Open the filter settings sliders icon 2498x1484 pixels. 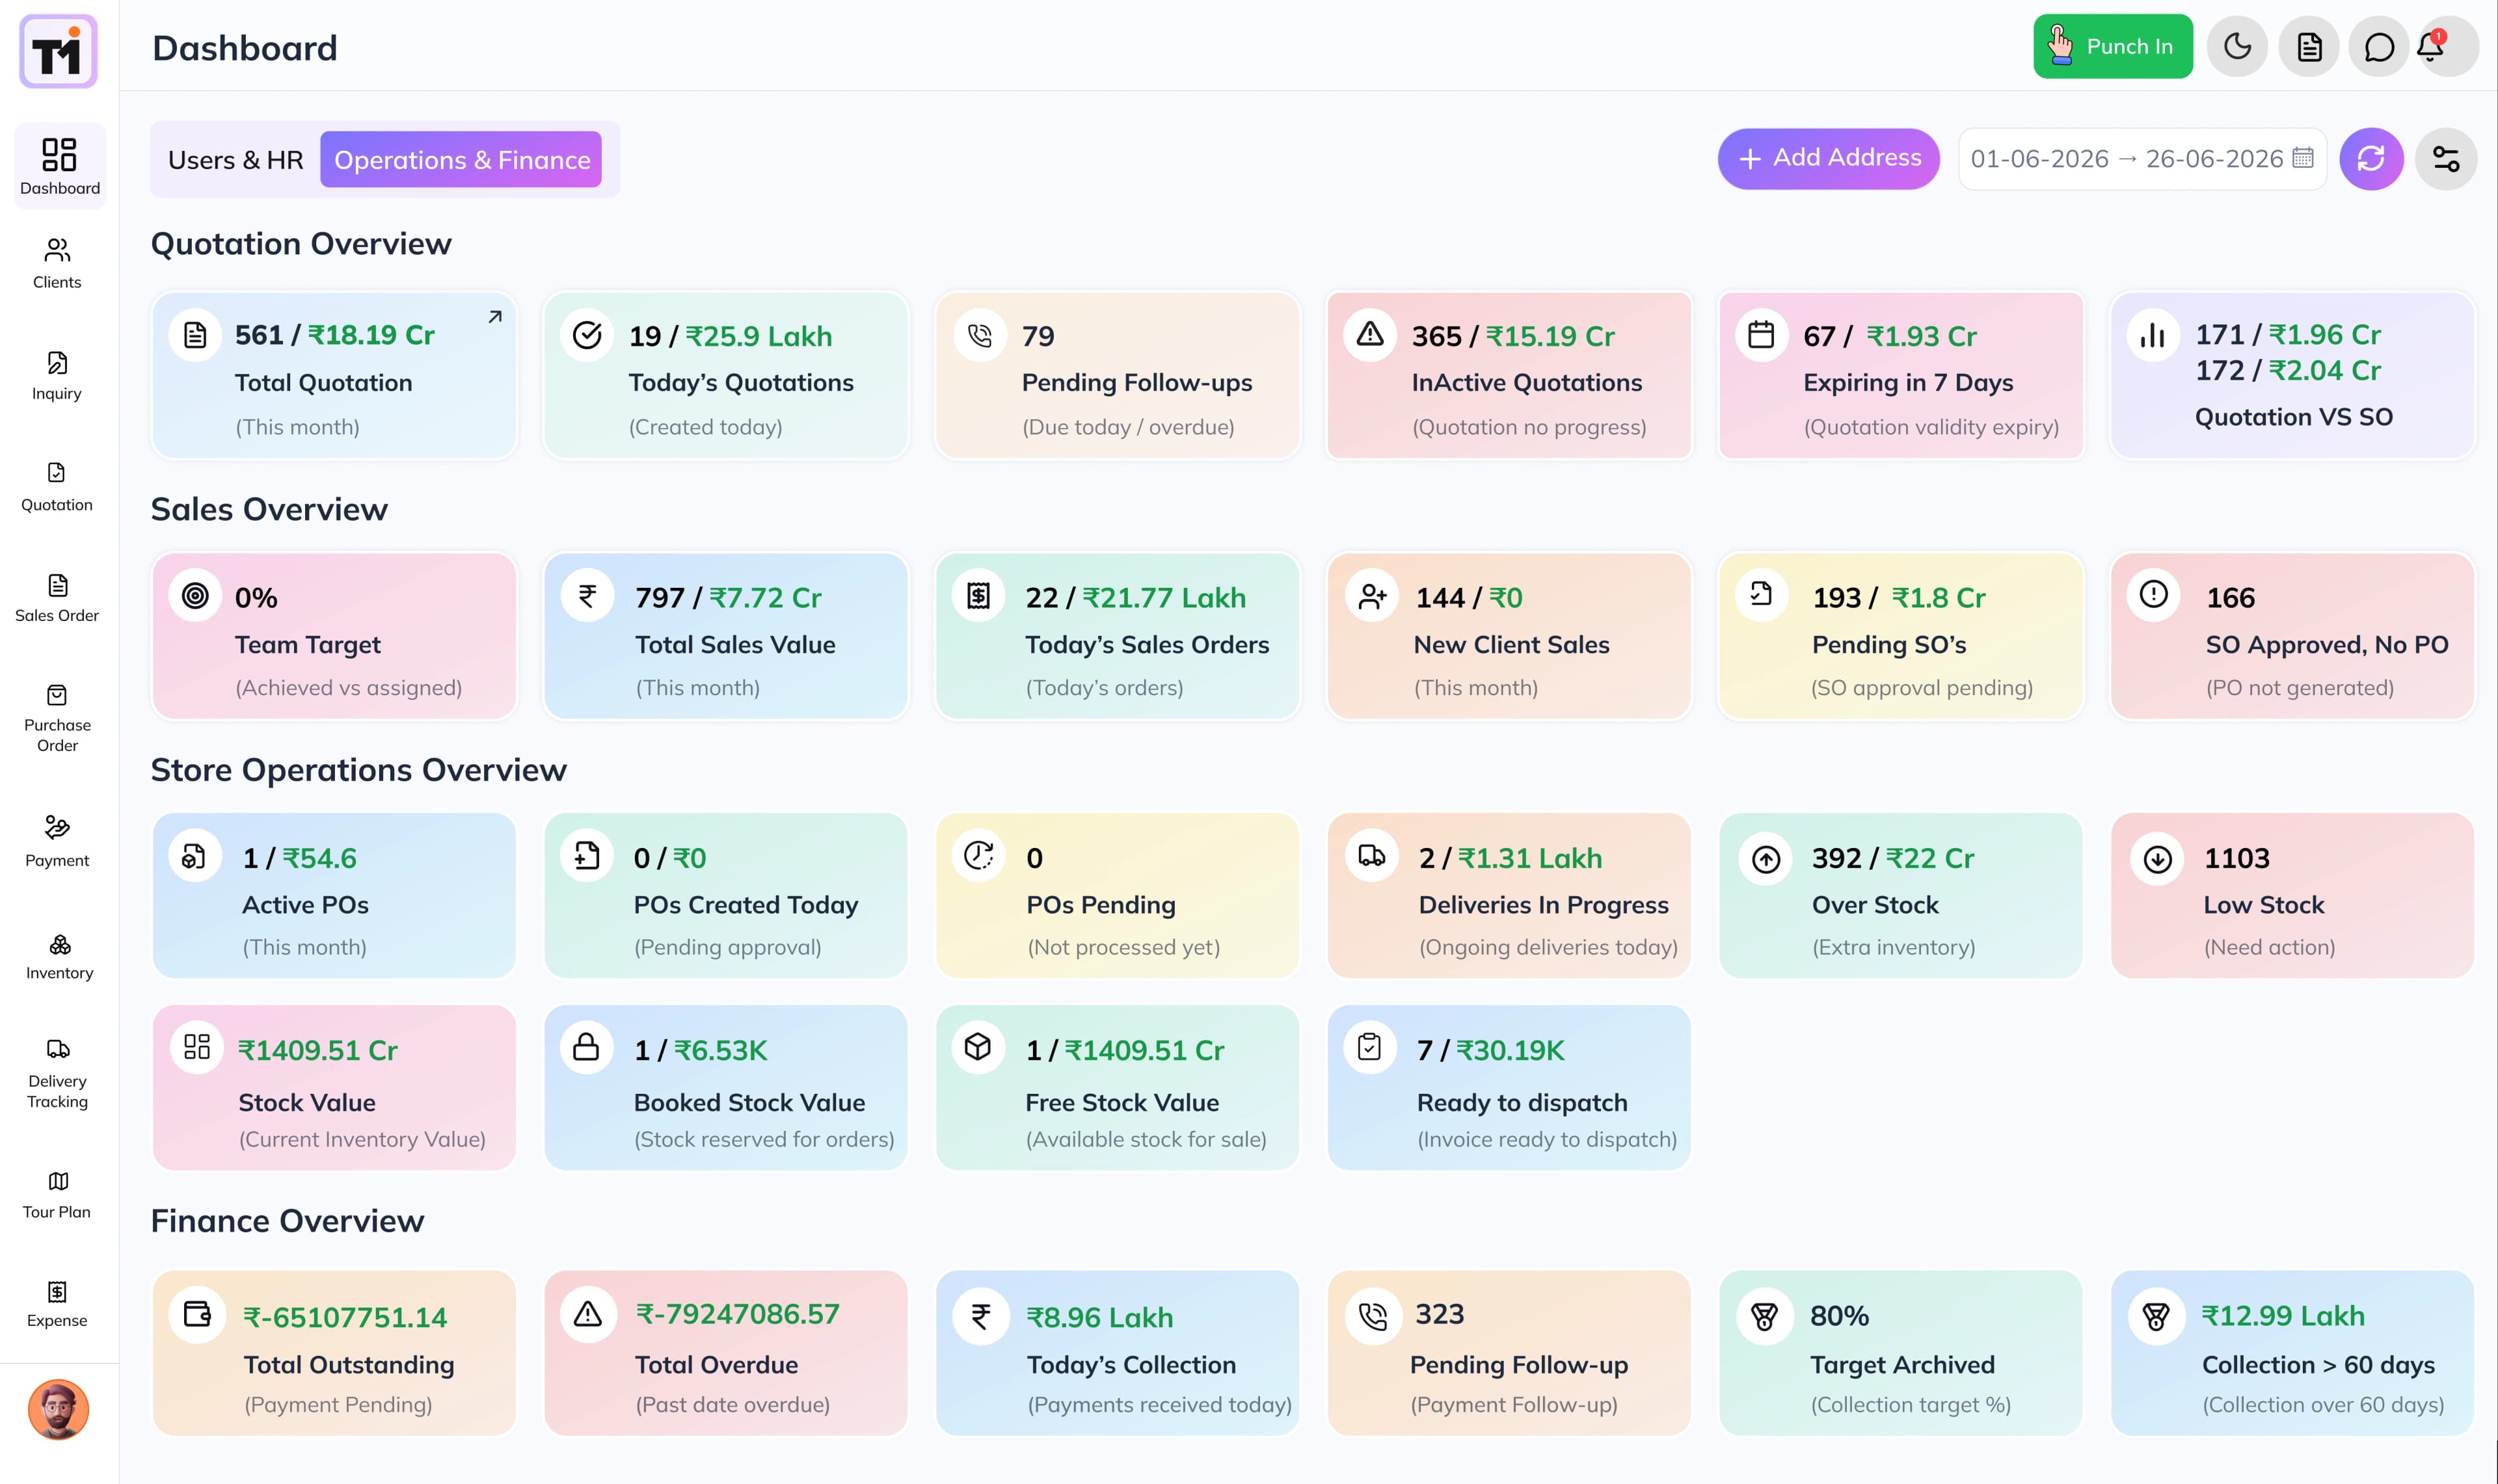tap(2445, 158)
